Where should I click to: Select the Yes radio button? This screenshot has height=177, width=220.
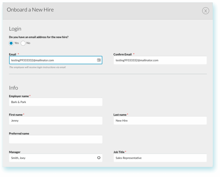(11, 43)
